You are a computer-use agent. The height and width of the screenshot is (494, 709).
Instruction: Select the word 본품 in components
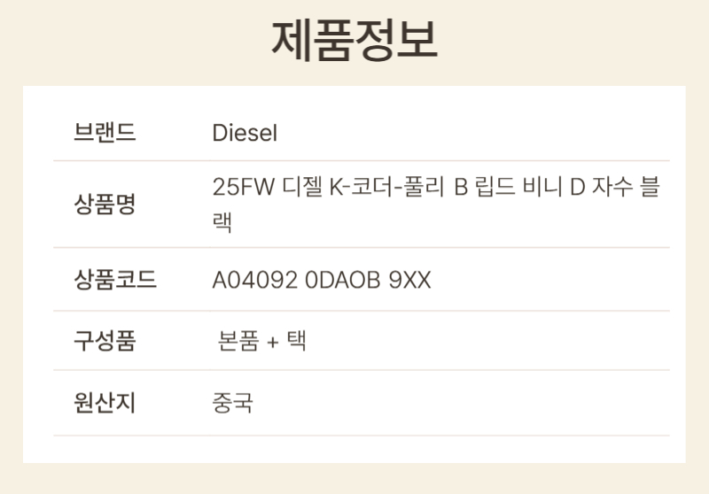[x=238, y=341]
